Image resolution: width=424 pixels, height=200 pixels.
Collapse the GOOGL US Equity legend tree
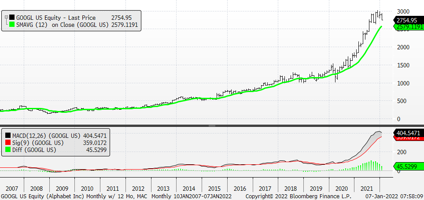pyautogui.click(x=6, y=17)
